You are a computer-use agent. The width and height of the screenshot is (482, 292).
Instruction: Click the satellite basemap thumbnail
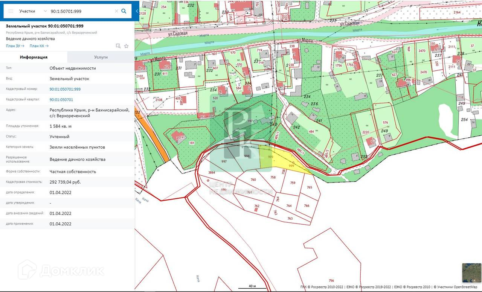click(471, 273)
